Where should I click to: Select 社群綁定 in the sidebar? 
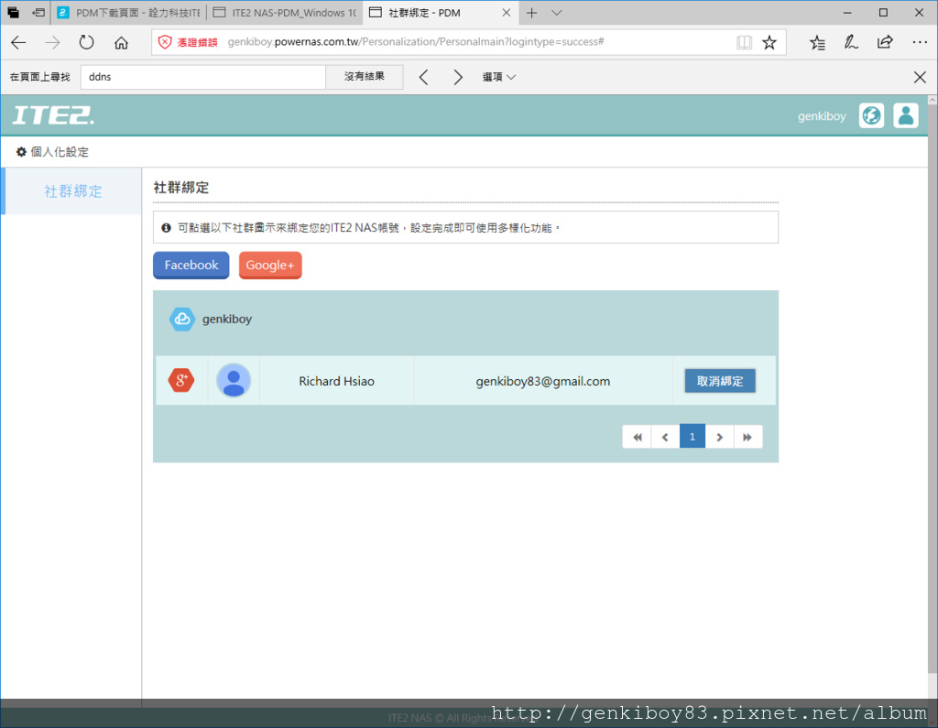coord(73,191)
